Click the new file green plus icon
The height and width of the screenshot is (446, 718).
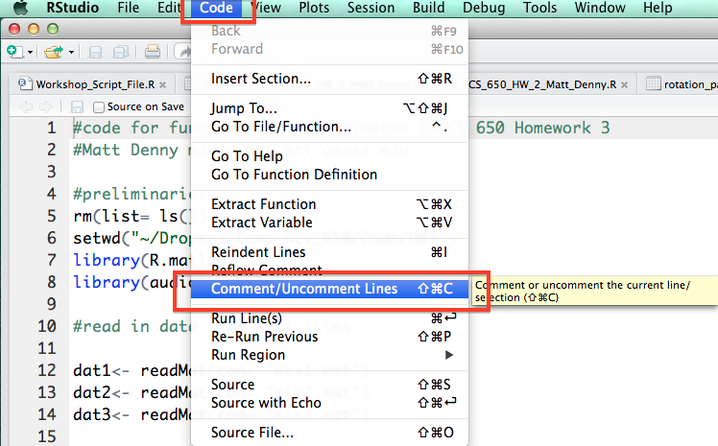14,51
